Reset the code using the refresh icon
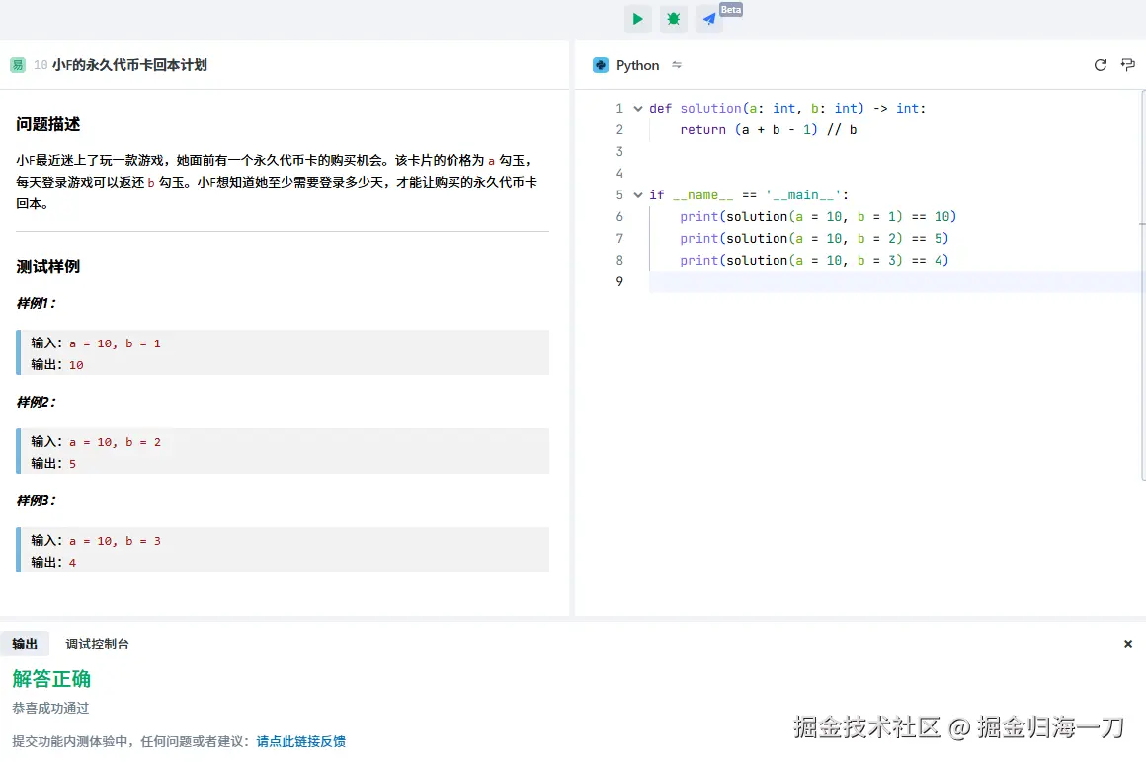 (x=1100, y=65)
